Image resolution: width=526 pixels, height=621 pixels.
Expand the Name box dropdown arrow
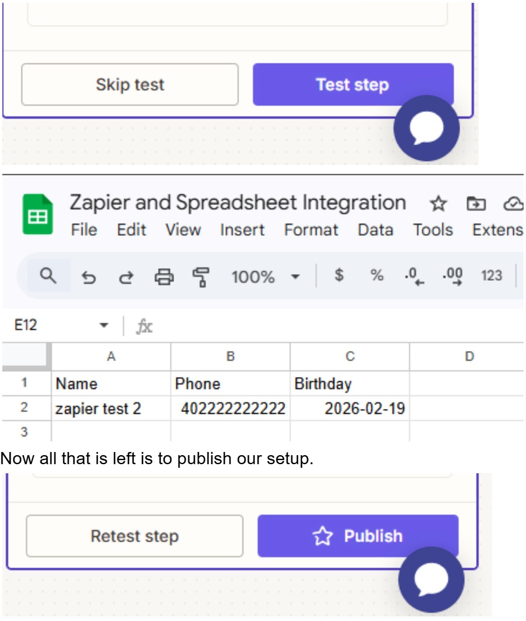104,325
